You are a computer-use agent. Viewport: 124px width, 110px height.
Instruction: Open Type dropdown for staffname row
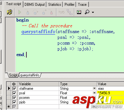pos(94,88)
